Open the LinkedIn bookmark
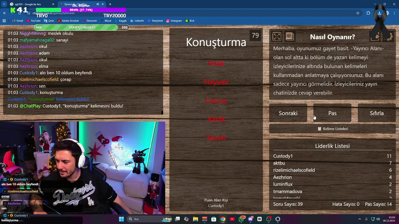Viewport: 399px width, 224px height. (137, 21)
